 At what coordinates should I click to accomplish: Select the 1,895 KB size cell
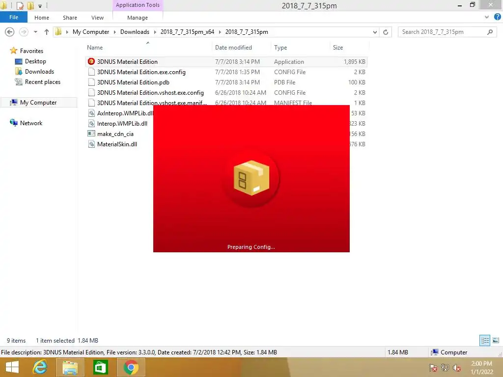(x=355, y=61)
